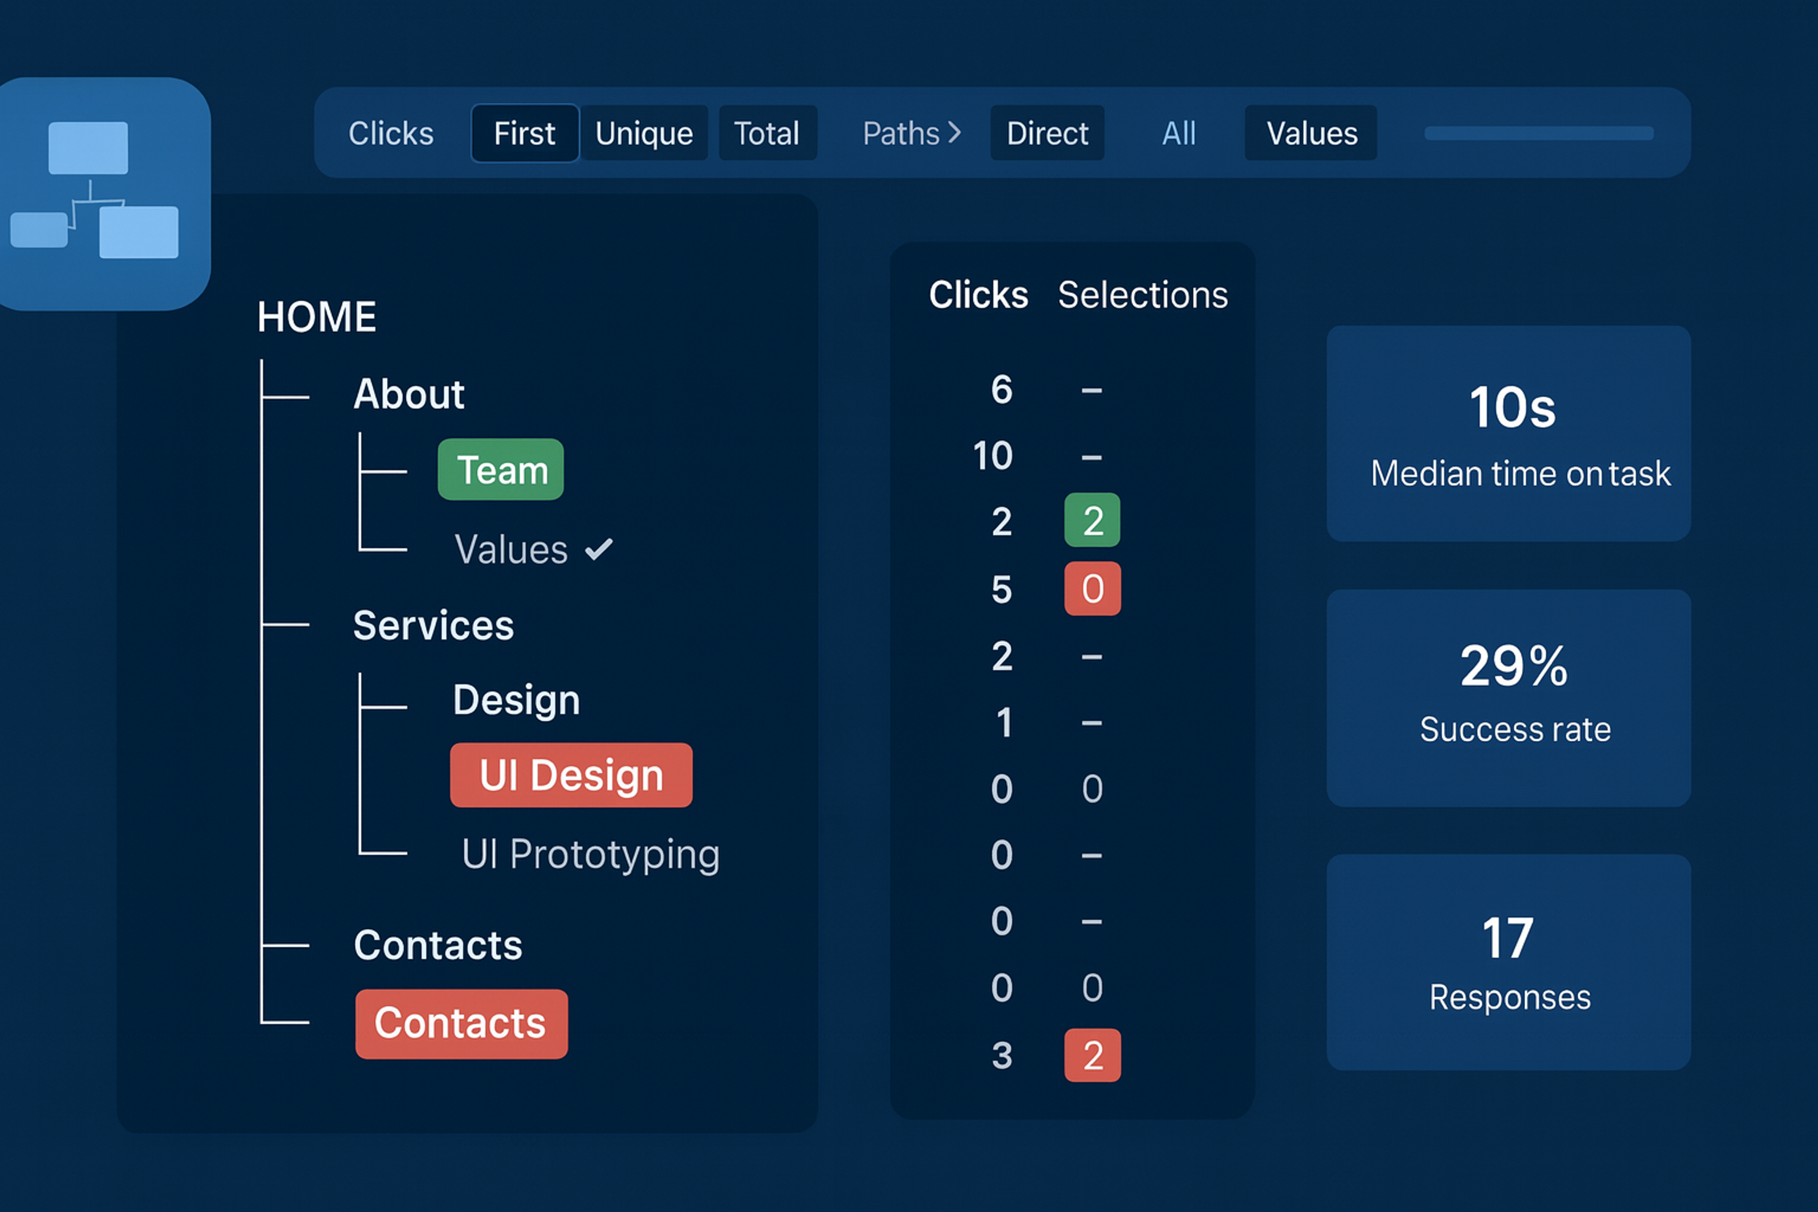The height and width of the screenshot is (1212, 1818).
Task: Switch to the Selections column header
Action: point(1142,294)
